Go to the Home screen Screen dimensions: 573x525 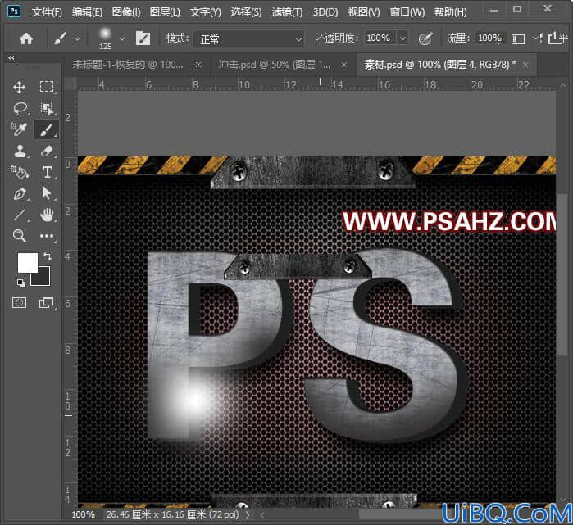[26, 38]
